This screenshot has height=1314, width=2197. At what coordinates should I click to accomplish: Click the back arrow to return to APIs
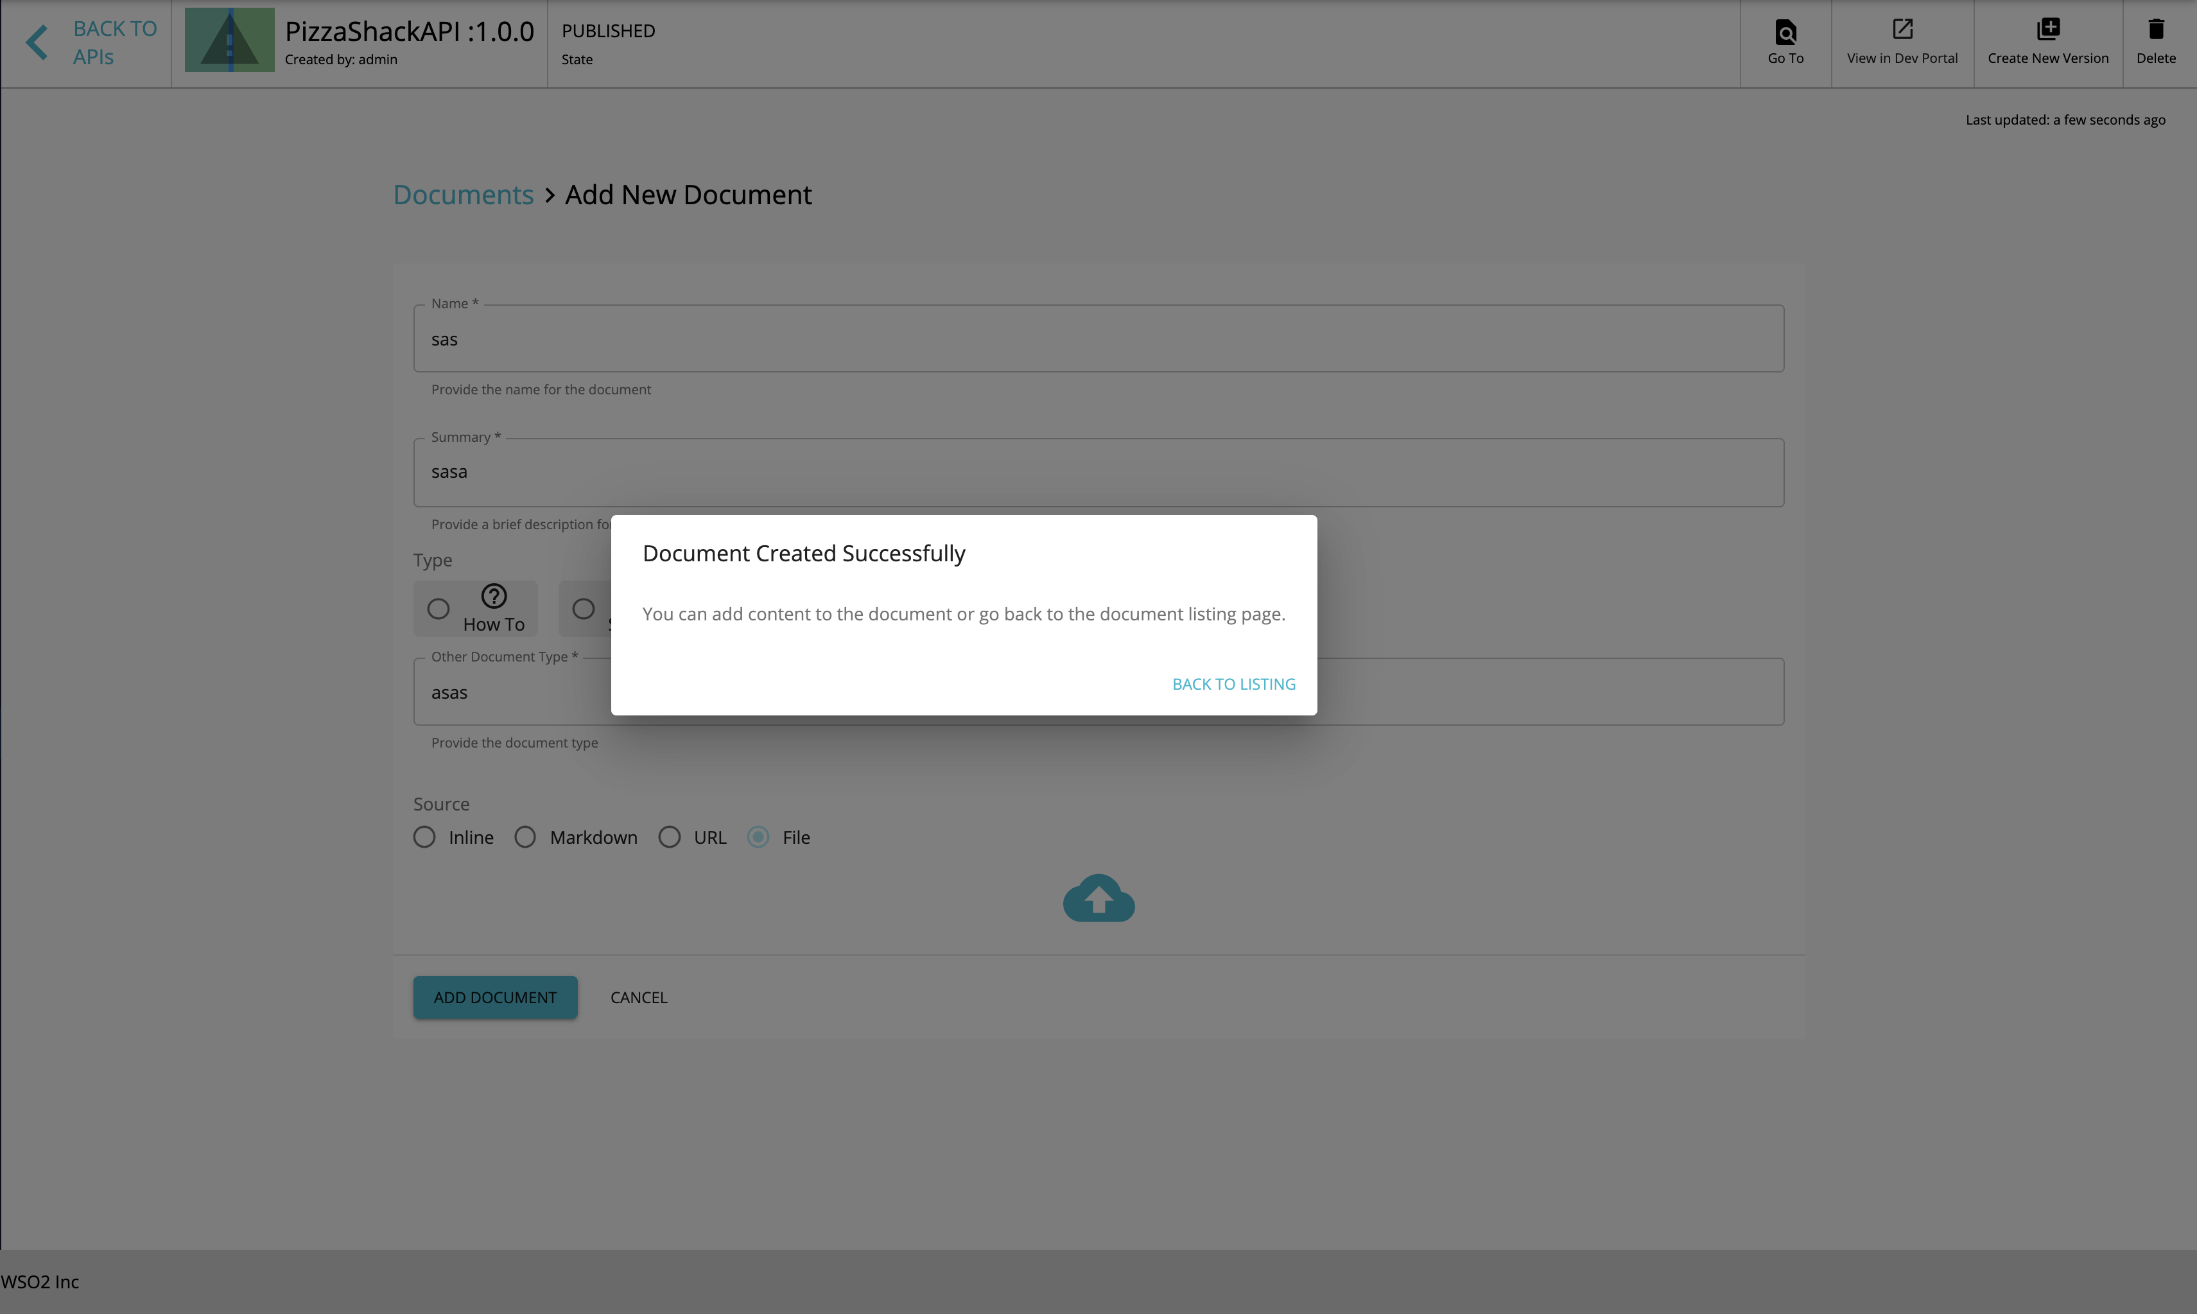click(37, 42)
